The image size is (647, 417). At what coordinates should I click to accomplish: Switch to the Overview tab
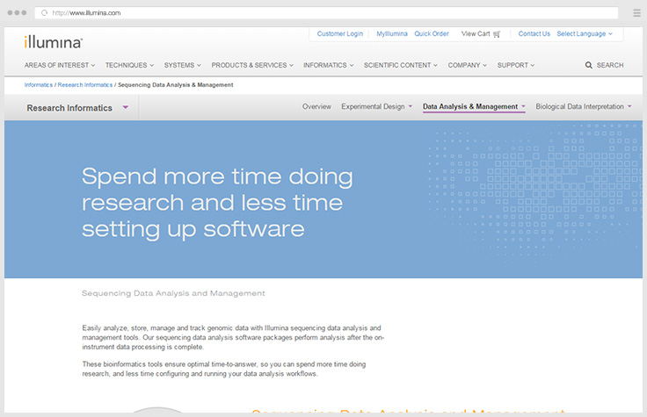(316, 107)
